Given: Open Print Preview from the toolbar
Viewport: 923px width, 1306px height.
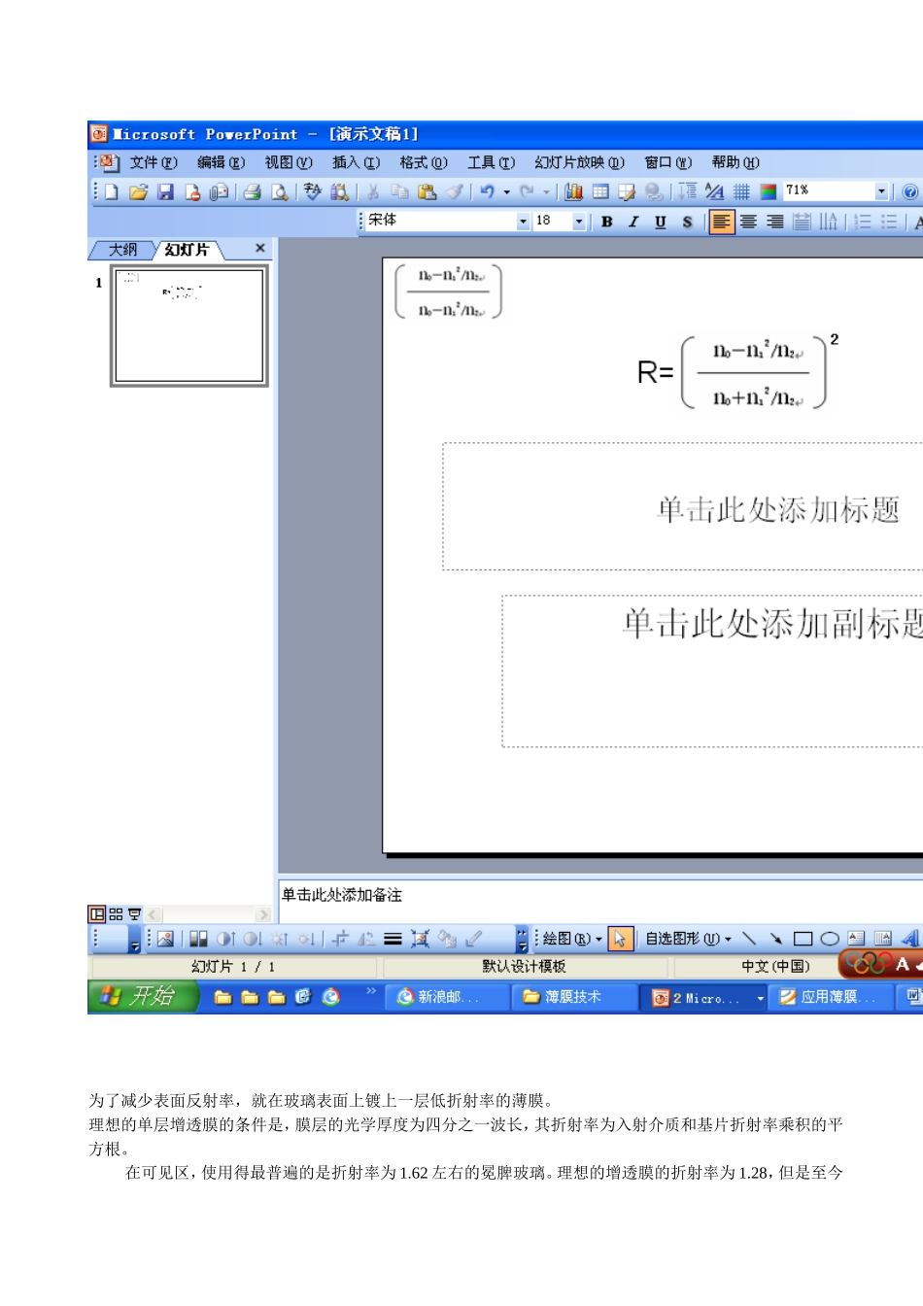Looking at the screenshot, I should click(280, 192).
